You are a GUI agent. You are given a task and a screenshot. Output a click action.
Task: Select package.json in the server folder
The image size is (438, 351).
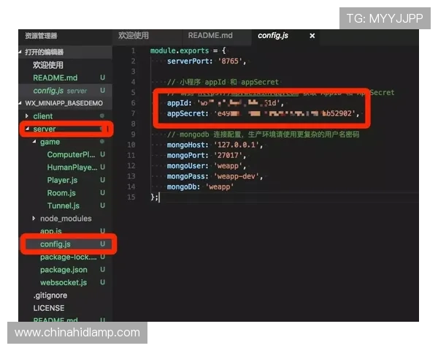64,270
